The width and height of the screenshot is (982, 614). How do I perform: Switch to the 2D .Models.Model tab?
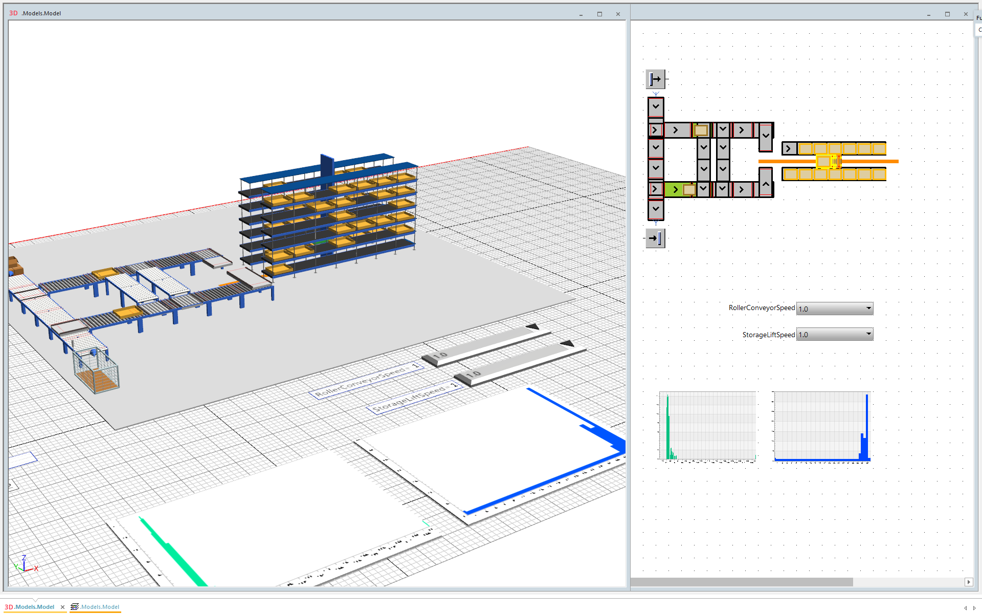pos(97,607)
